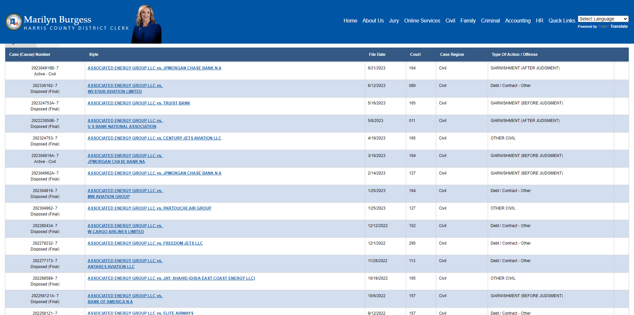Click file date 6/12/2023
634x315 pixels.
376,86
